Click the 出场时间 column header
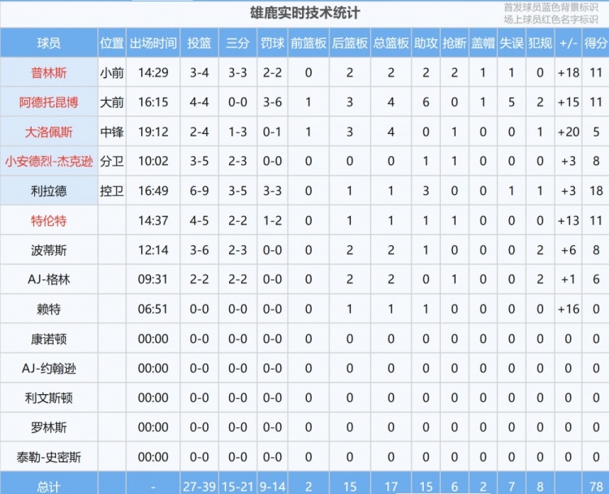 pyautogui.click(x=153, y=43)
